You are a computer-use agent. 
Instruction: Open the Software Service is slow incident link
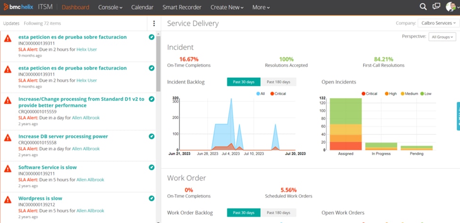tap(47, 167)
